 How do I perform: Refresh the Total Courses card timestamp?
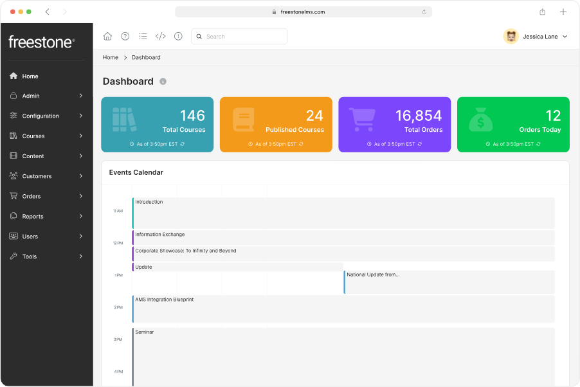tap(183, 144)
